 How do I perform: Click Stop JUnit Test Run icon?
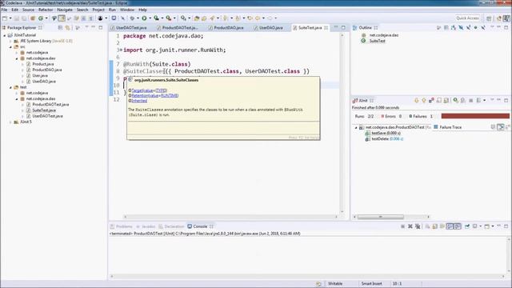pyautogui.click(x=470, y=101)
